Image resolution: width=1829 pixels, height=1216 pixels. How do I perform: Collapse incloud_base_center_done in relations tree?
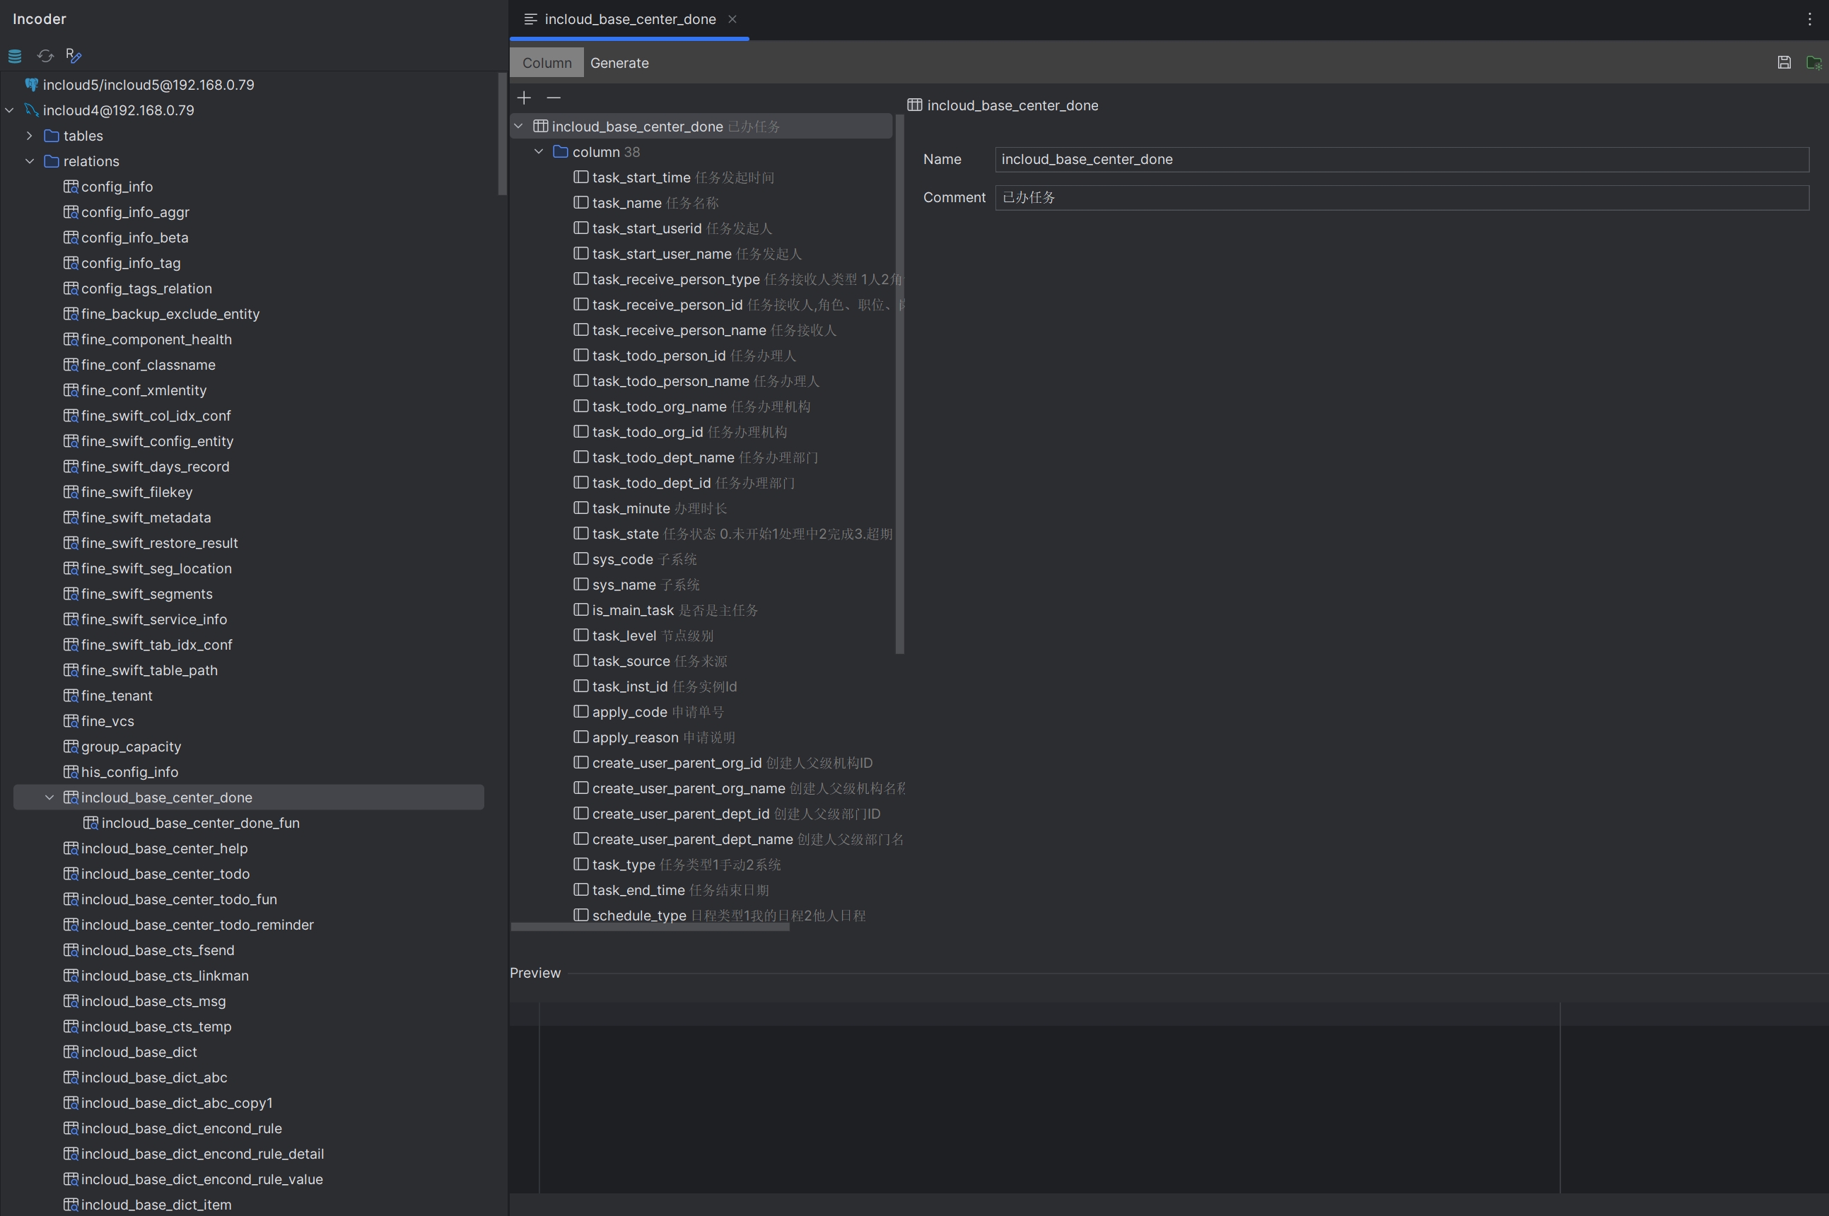click(x=49, y=797)
